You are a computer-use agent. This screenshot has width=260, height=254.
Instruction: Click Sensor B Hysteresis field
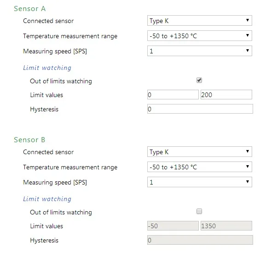pos(200,240)
